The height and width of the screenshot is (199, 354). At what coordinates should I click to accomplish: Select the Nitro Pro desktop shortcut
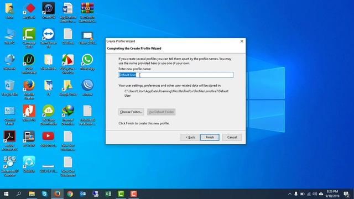pos(29,113)
